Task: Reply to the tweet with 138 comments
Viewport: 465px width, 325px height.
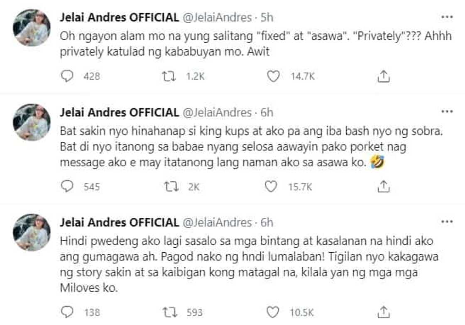Action: (67, 311)
